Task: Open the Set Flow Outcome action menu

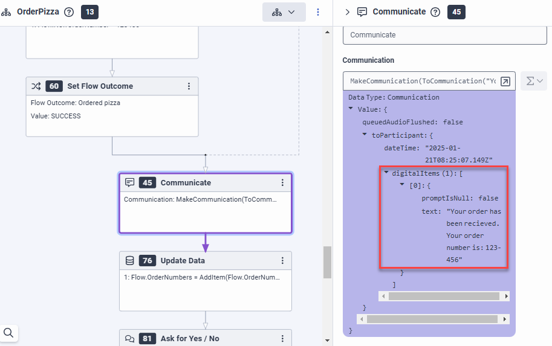Action: [x=189, y=86]
